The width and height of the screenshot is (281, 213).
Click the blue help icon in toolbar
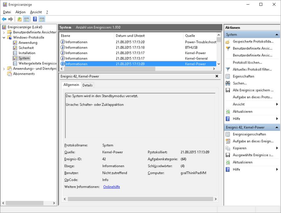click(x=35, y=19)
